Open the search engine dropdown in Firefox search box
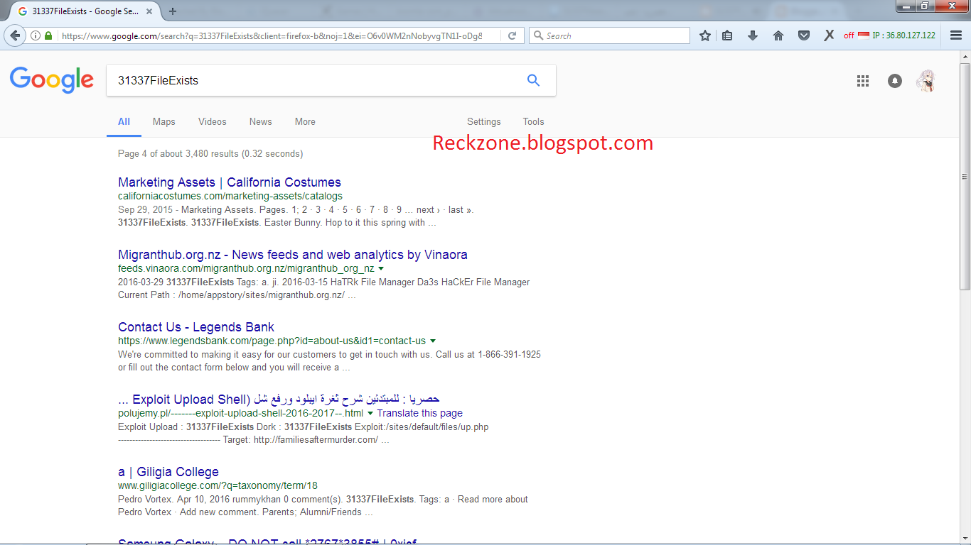This screenshot has height=545, width=971. tap(538, 35)
